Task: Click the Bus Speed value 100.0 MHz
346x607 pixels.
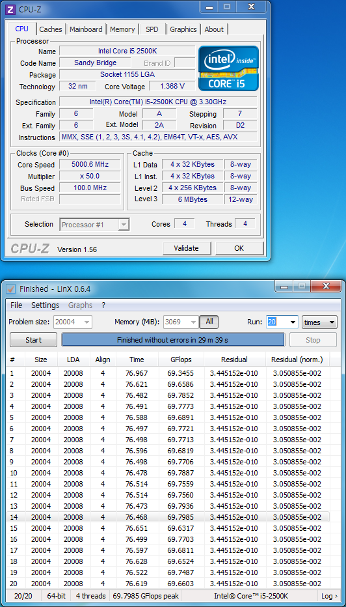Action: 90,188
